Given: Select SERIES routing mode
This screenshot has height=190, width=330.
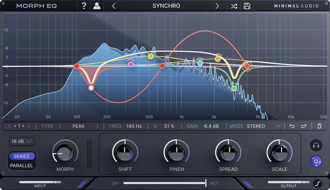Looking at the screenshot, I should click(x=22, y=156).
